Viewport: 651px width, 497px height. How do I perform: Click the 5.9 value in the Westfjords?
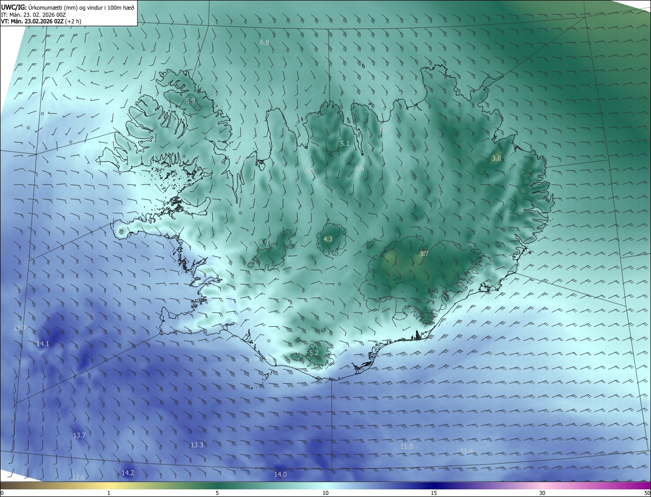tap(190, 101)
